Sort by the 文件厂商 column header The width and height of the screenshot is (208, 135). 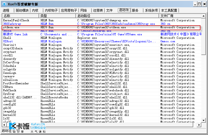[180, 16]
